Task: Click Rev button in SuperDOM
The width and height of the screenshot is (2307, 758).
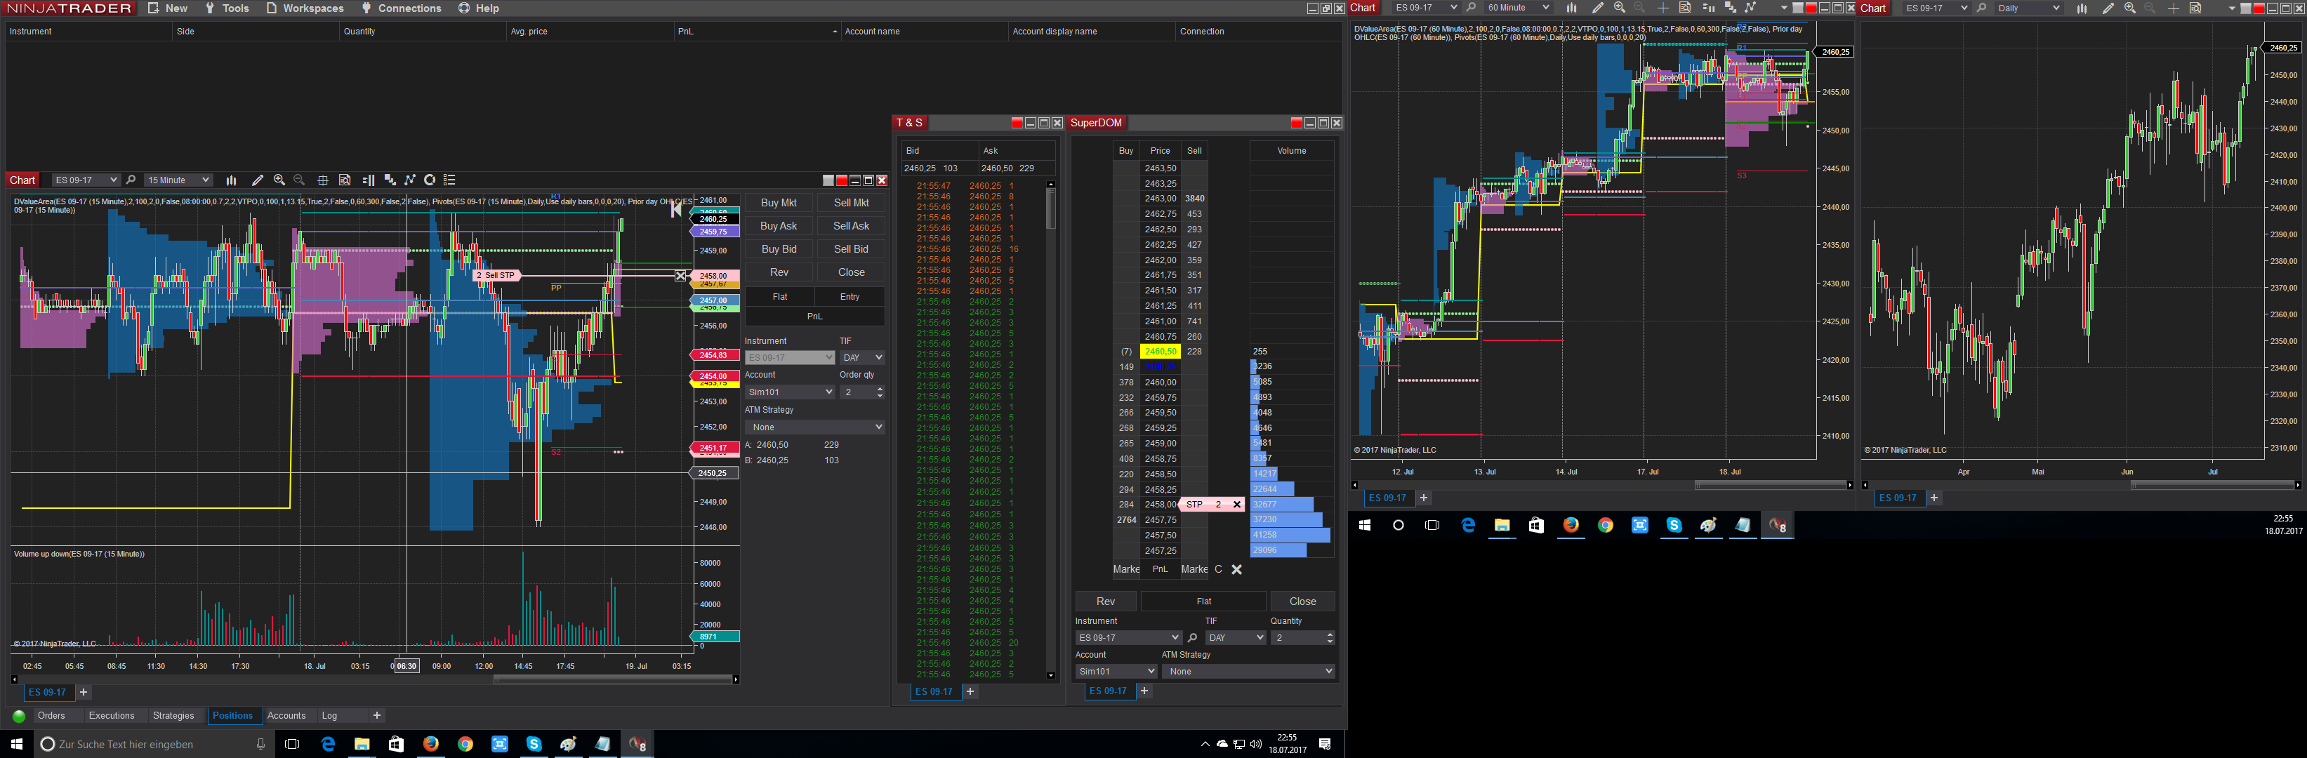Action: 1106,601
